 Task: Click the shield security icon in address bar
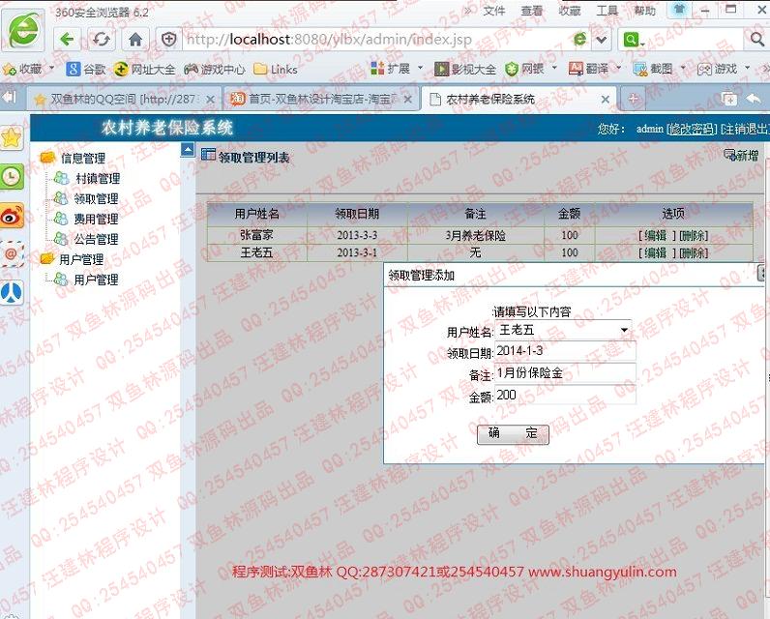point(168,40)
